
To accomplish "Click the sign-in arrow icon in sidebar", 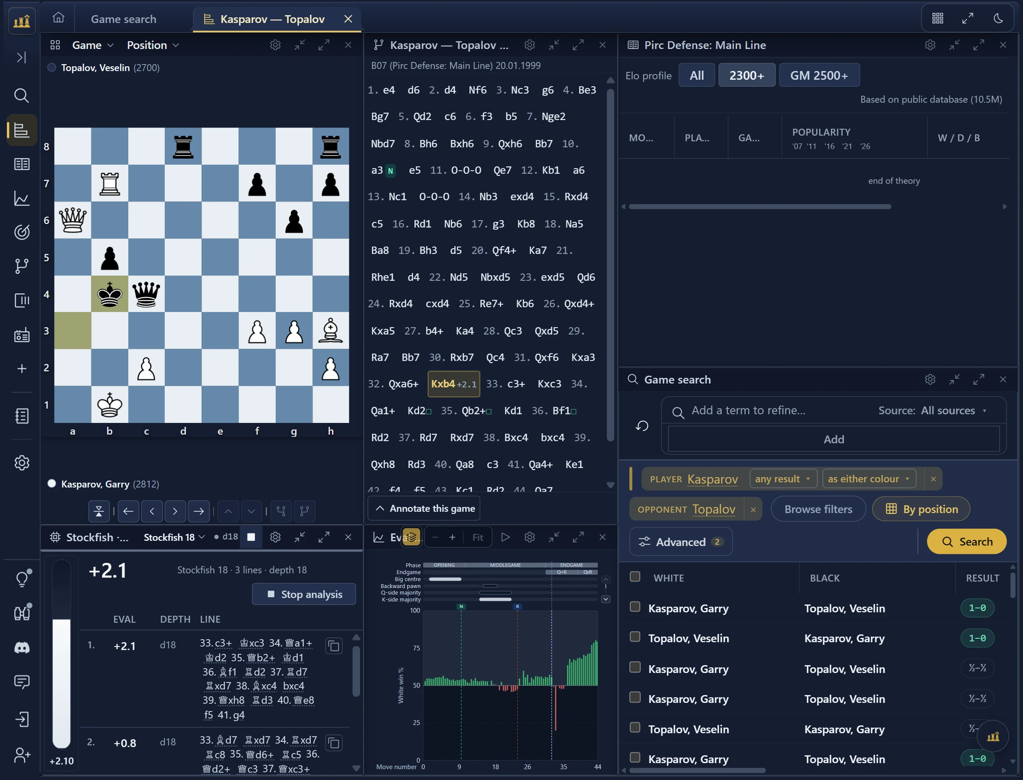I will pos(21,720).
